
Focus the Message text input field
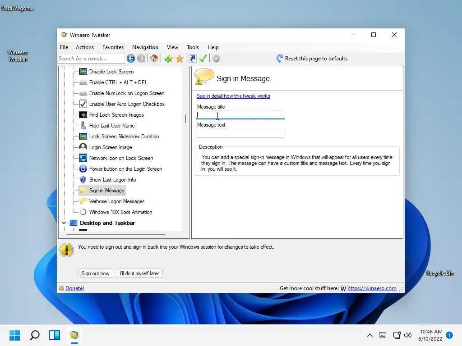pyautogui.click(x=240, y=133)
